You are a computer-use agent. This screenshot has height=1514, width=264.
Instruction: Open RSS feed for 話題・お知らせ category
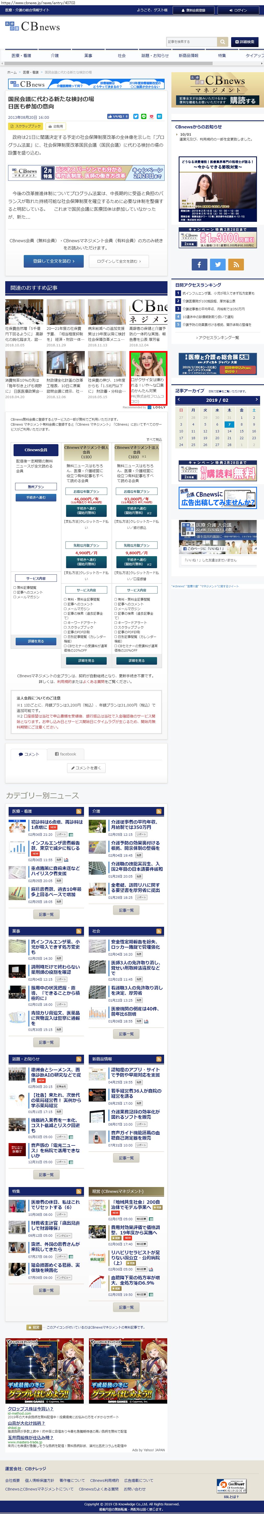[x=79, y=1059]
